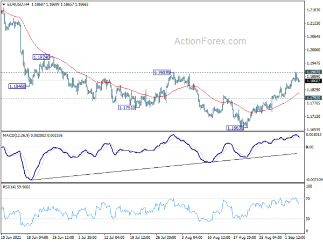The width and height of the screenshot is (323, 242).
Task: Click the 1.19070 level tag on the price axis
Action: tap(313, 72)
